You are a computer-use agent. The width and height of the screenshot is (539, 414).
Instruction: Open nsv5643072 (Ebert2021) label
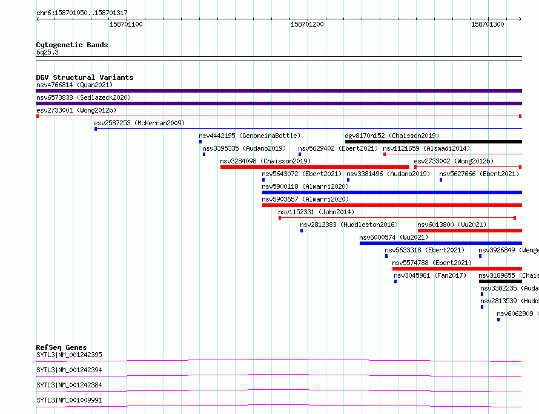pos(302,174)
